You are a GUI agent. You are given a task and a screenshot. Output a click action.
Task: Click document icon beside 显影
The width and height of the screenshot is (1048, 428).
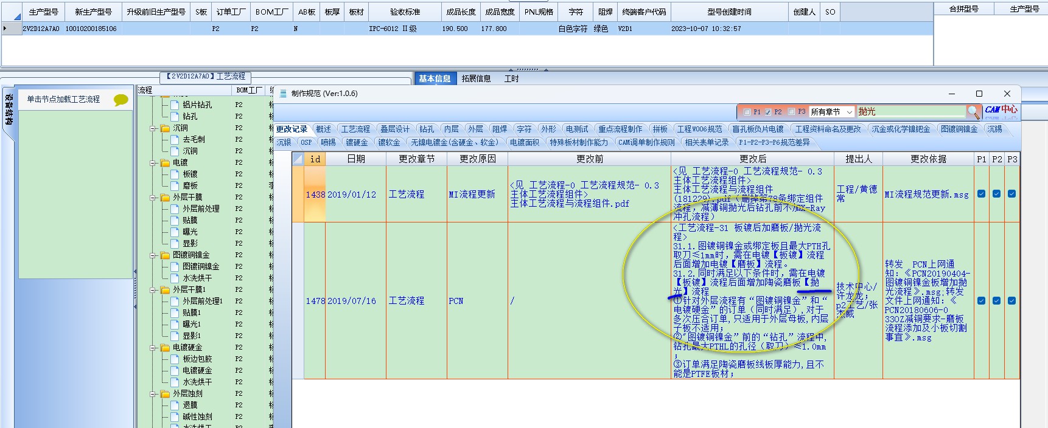175,244
